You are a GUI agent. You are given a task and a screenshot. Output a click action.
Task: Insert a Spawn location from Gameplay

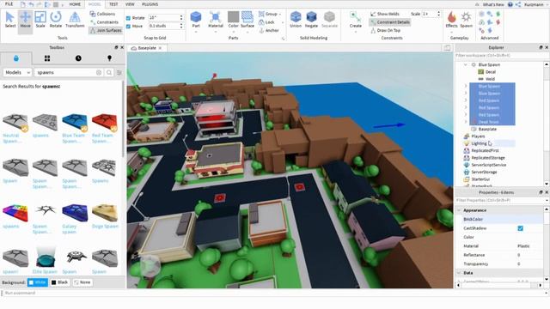tap(466, 20)
